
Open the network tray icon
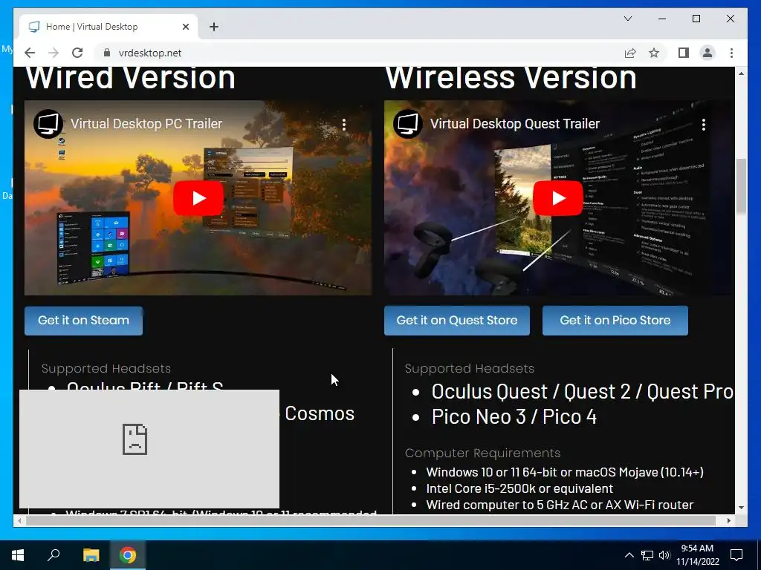(x=647, y=555)
